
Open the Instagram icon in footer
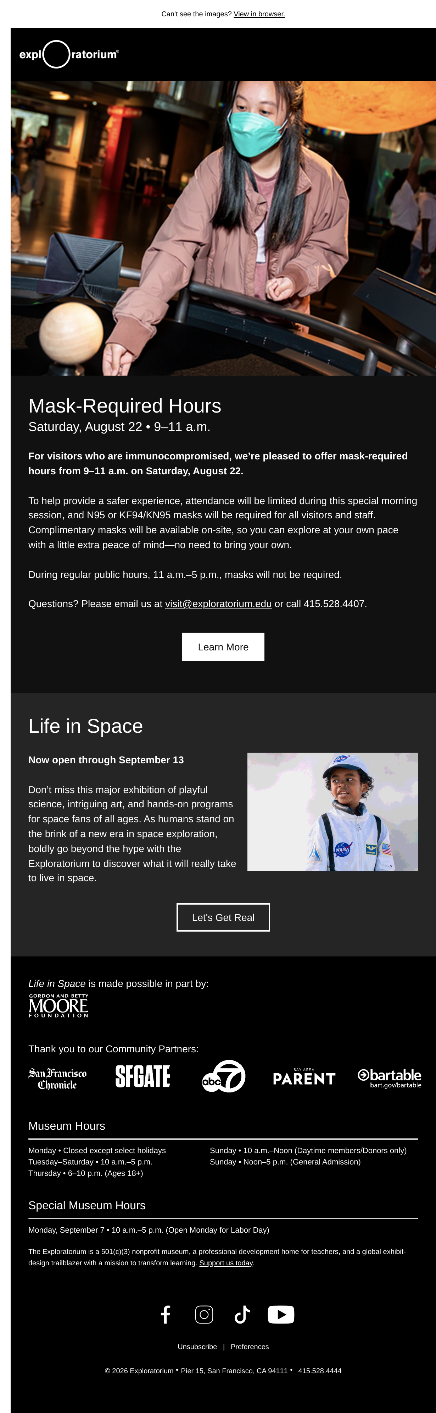[204, 1314]
